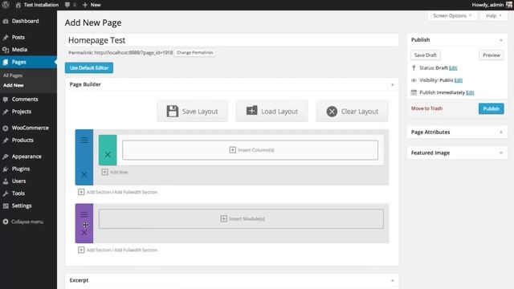Click the Move to Trash link
Viewport: 514px width, 289px height.
[426, 108]
